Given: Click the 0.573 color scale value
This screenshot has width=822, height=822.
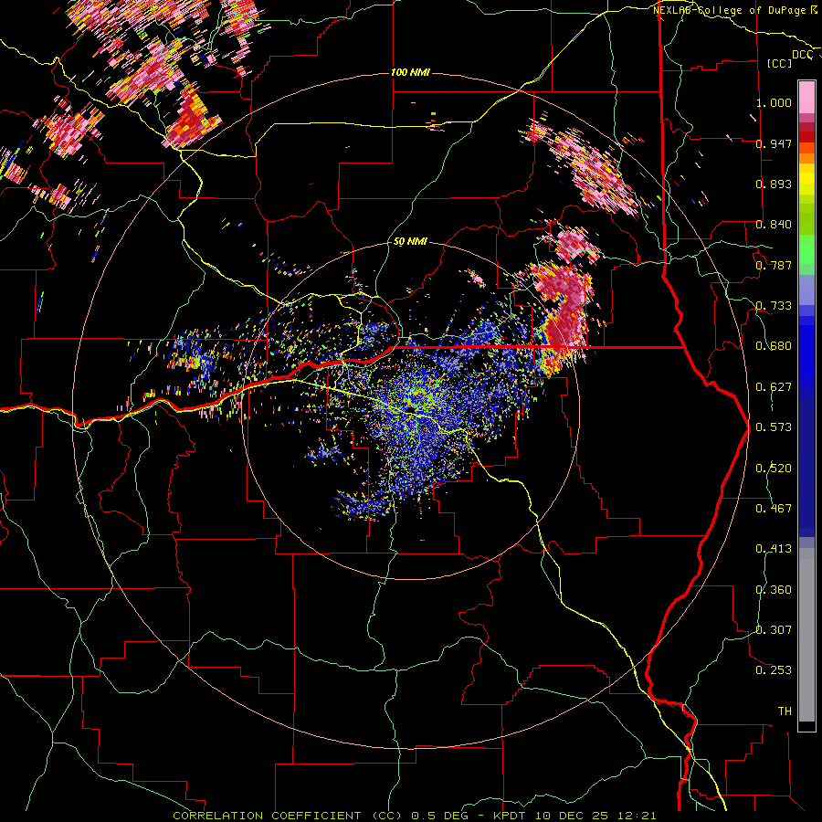Looking at the screenshot, I should click(774, 427).
